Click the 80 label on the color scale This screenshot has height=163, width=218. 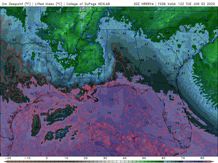coord(202,158)
